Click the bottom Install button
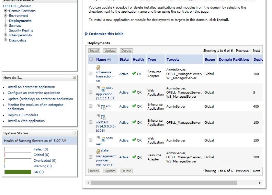 pos(94,171)
